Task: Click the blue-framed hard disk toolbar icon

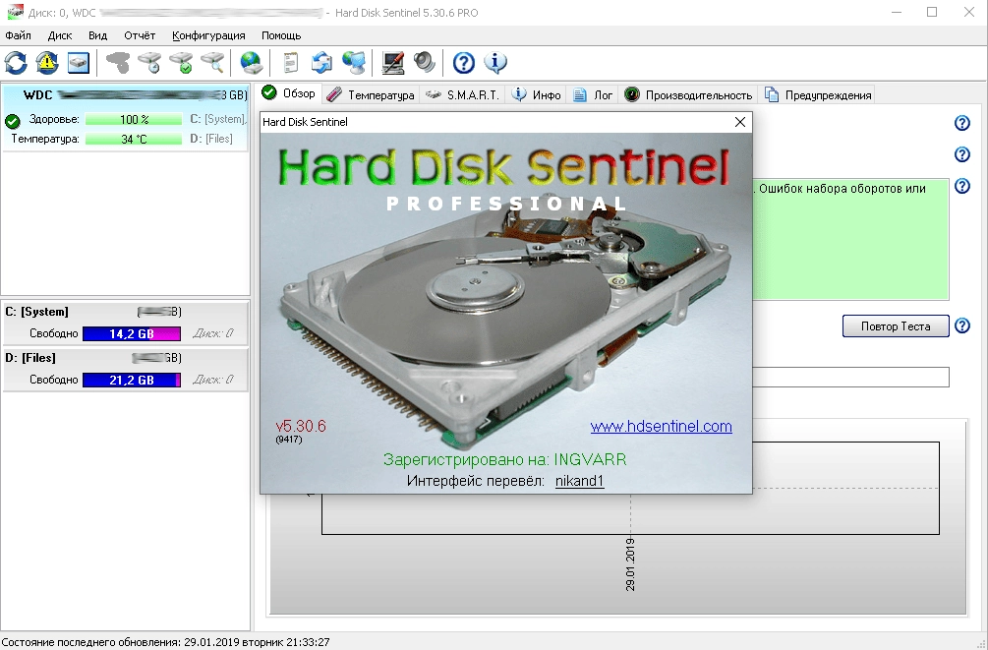Action: (79, 62)
